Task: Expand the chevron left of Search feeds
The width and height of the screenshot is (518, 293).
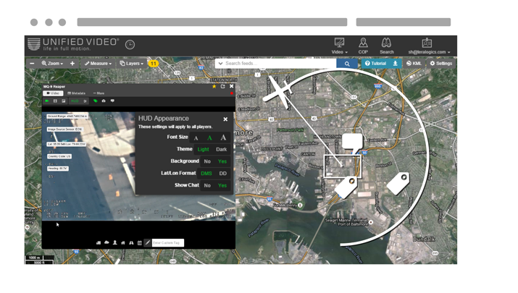Action: [220, 64]
